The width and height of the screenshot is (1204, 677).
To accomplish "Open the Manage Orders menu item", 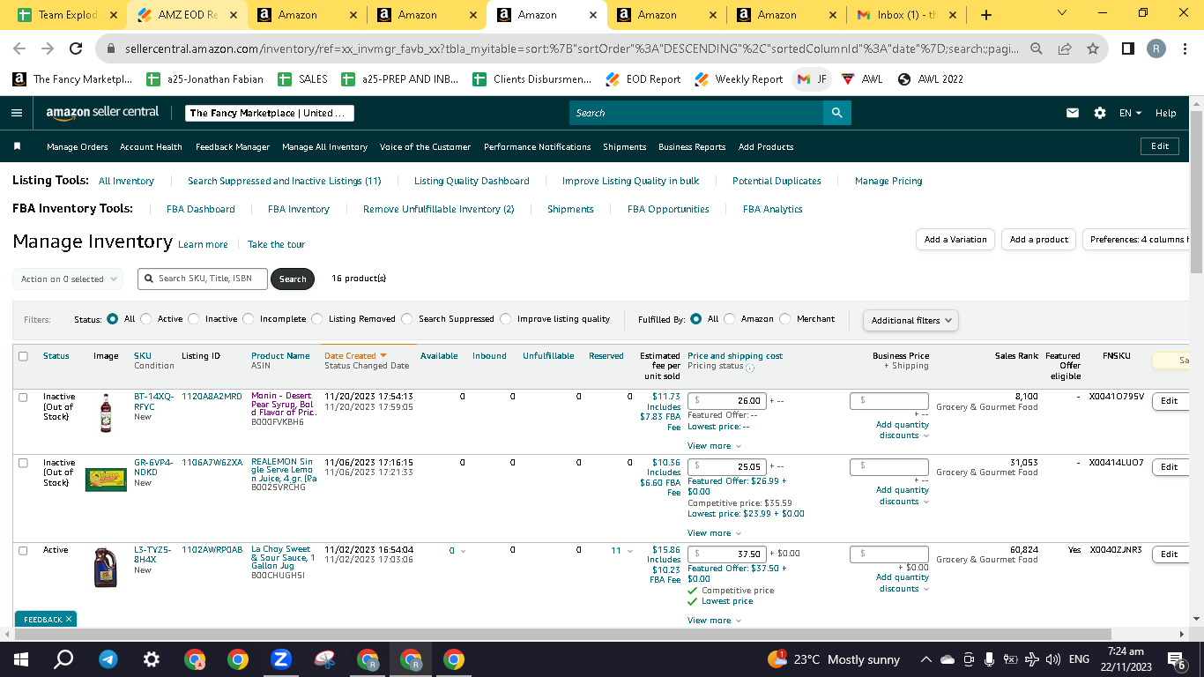I will tap(78, 146).
